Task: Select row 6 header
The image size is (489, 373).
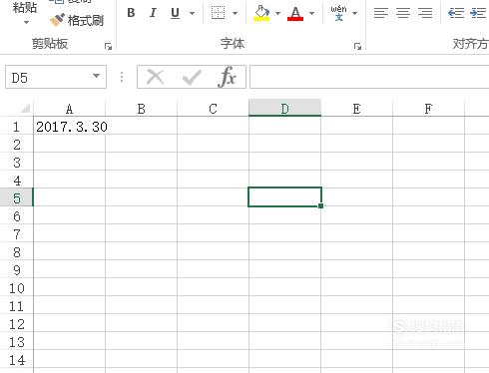Action: coord(16,216)
